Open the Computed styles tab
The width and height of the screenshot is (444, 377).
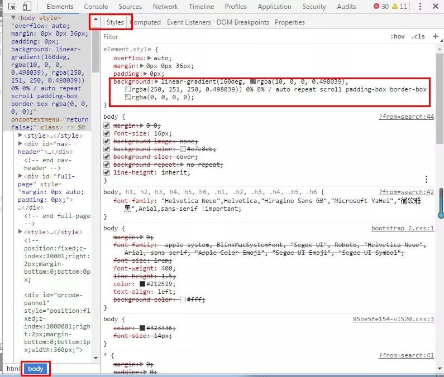pos(144,22)
